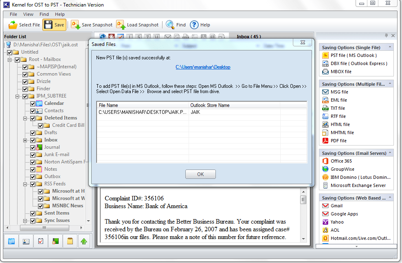
Task: Click the Select File toolbar button
Action: pyautogui.click(x=24, y=25)
